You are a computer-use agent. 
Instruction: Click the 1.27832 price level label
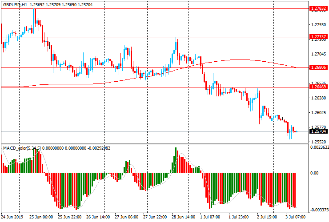click(x=318, y=8)
